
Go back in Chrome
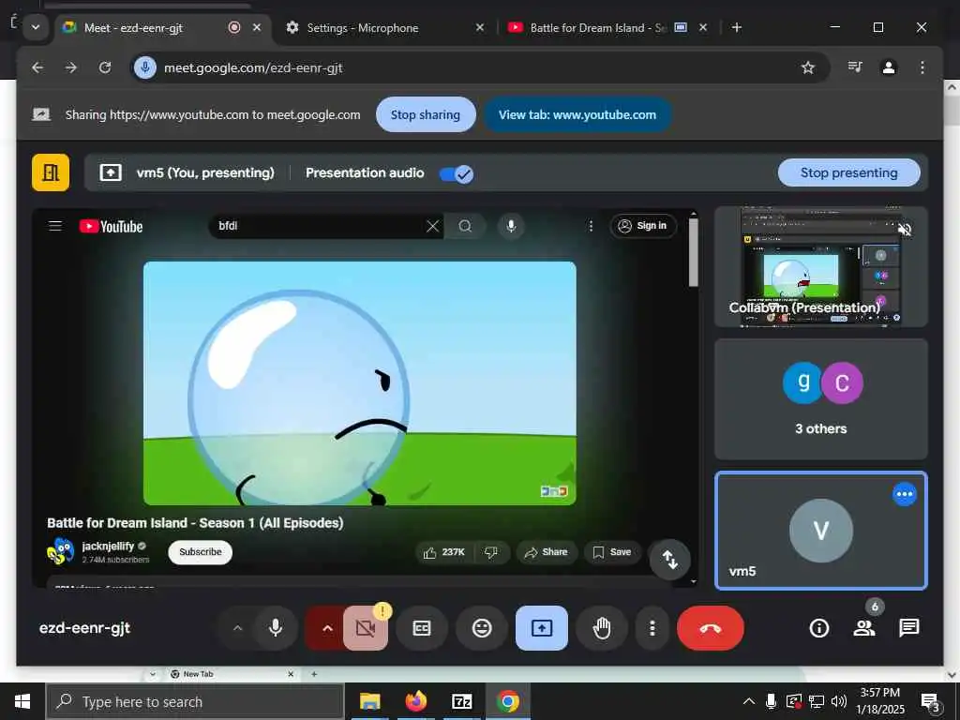click(x=37, y=67)
